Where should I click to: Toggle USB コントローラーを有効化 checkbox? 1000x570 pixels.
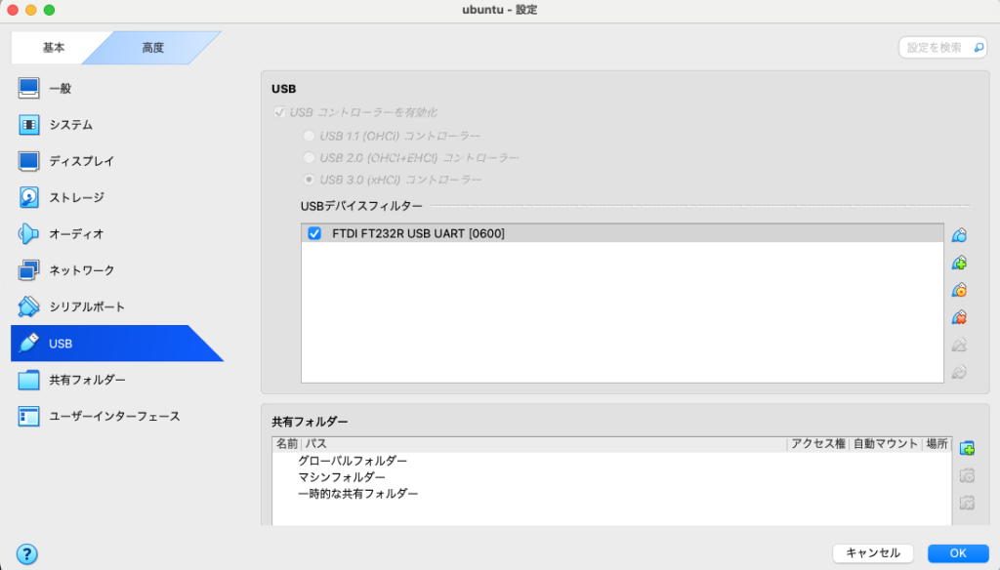pyautogui.click(x=280, y=112)
